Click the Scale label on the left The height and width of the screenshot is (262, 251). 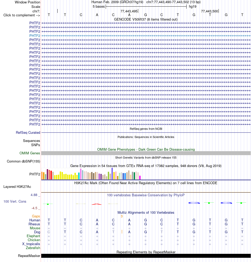pos(36,7)
